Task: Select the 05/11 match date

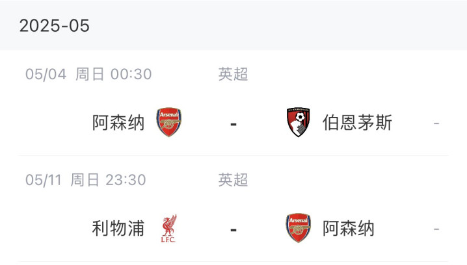Action: 44,180
